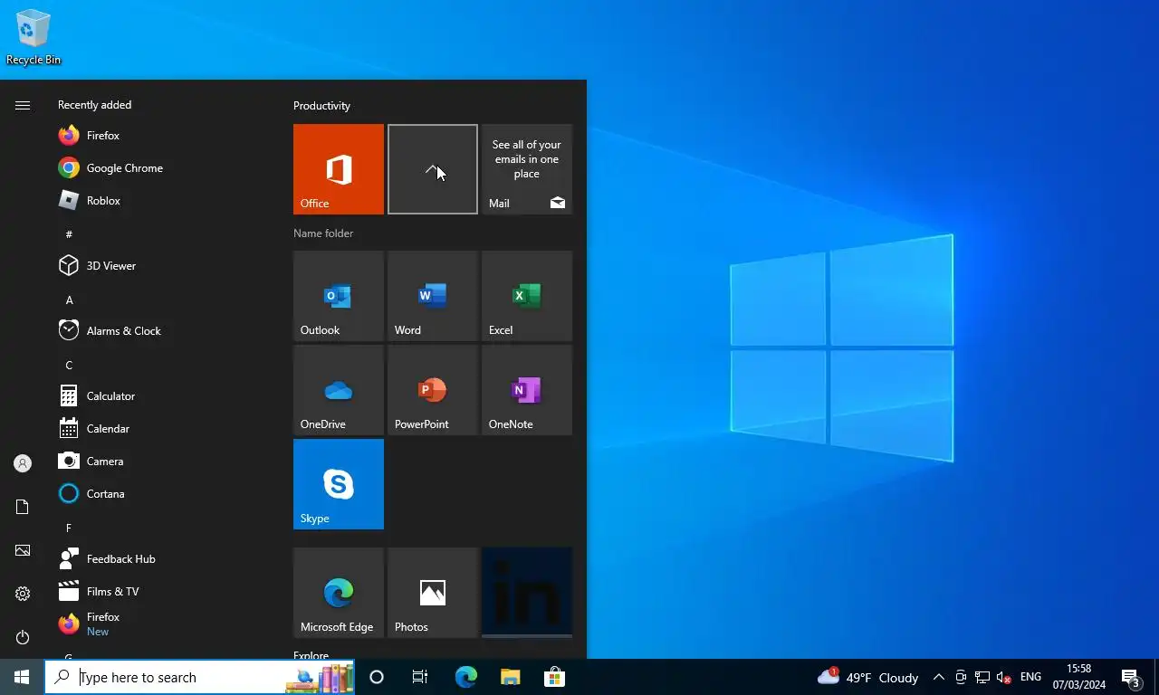Open Excel tile

click(x=527, y=296)
